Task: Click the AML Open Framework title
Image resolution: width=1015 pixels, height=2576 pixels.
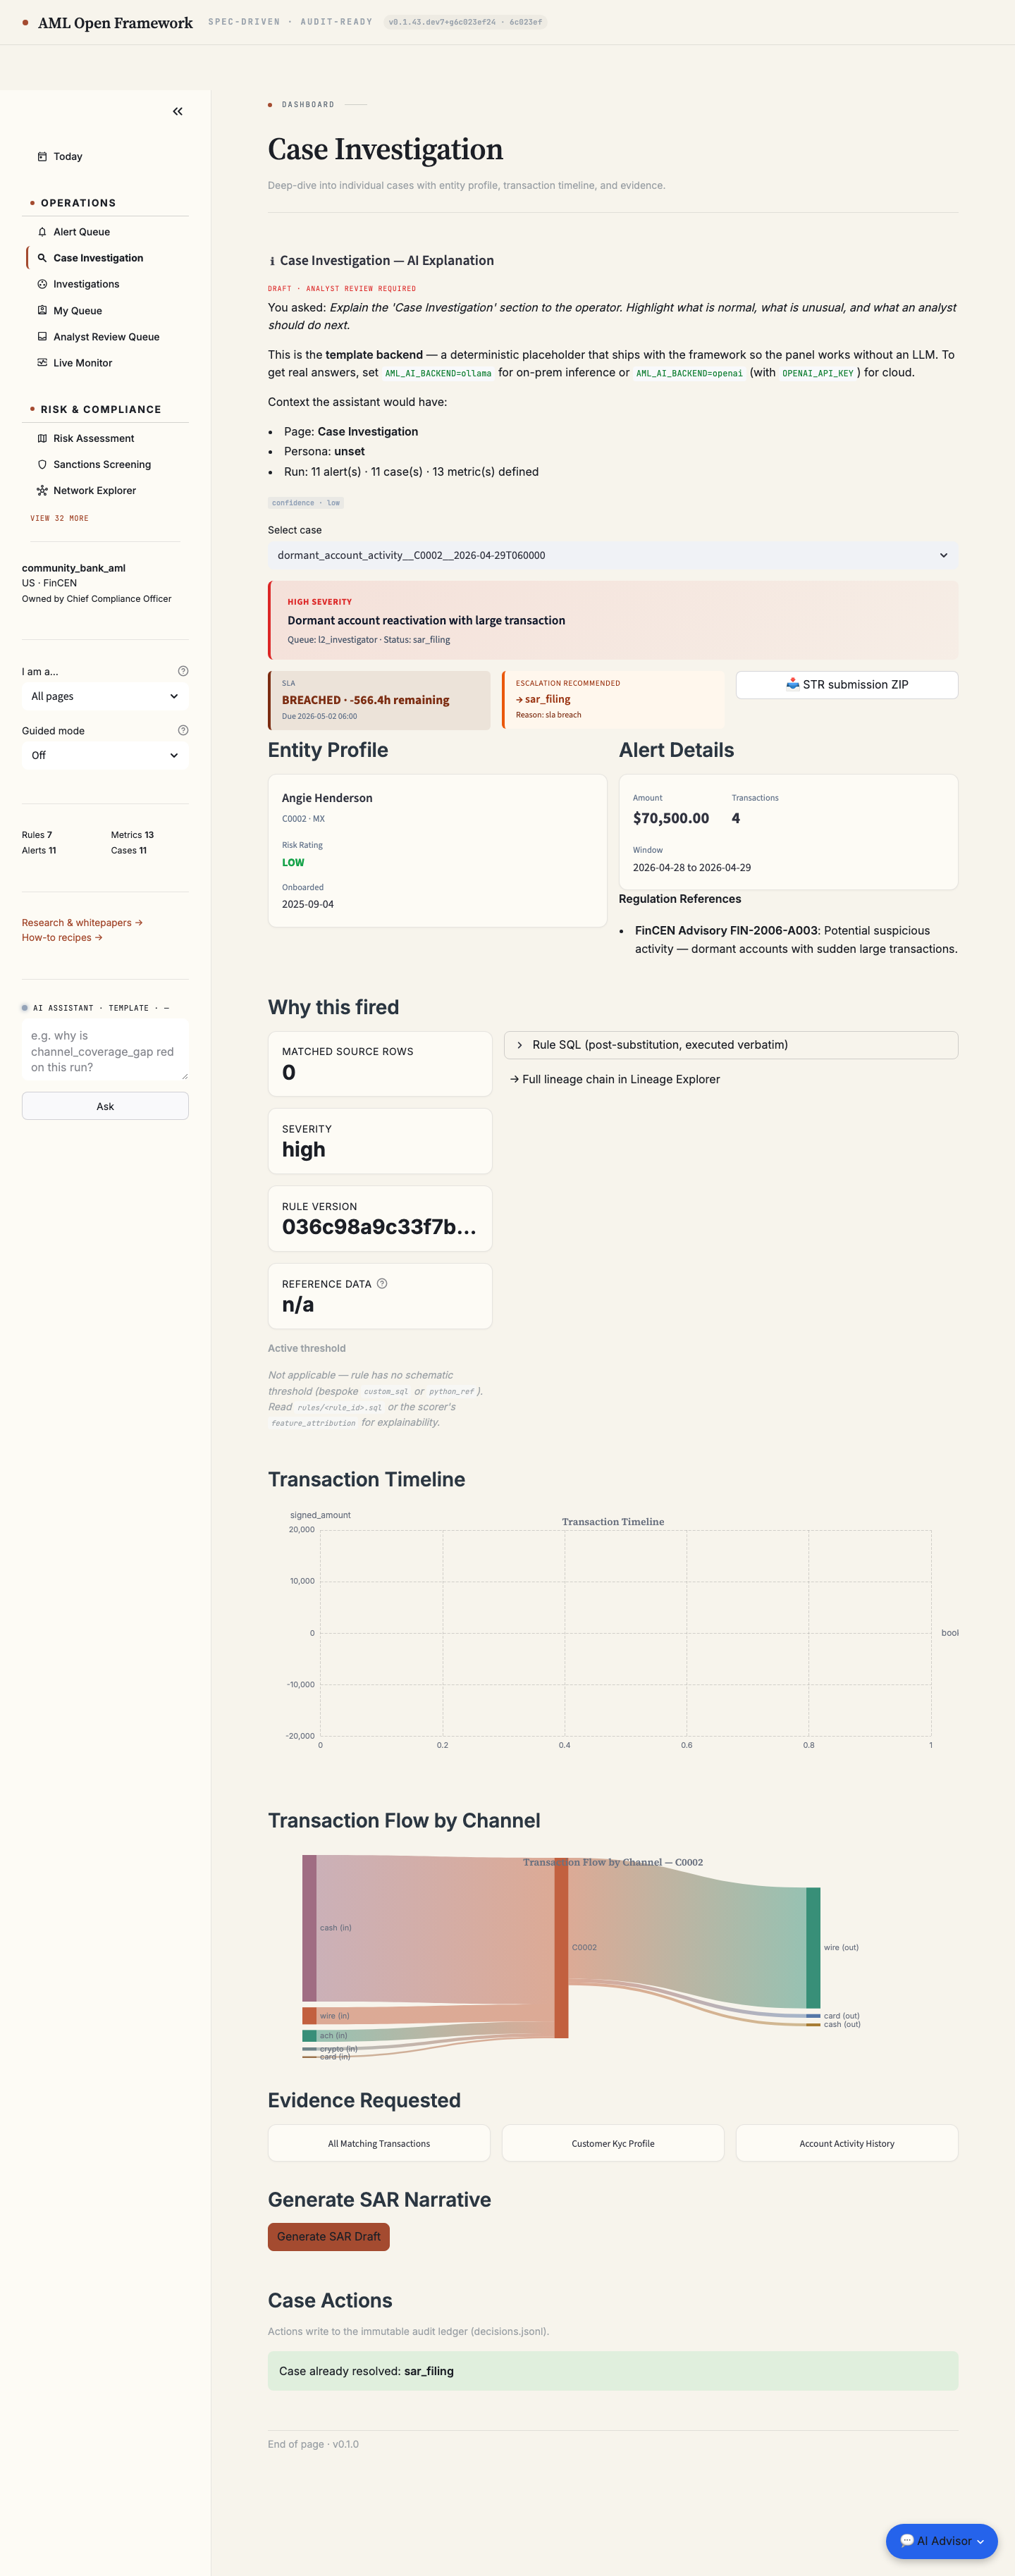Action: 115,23
